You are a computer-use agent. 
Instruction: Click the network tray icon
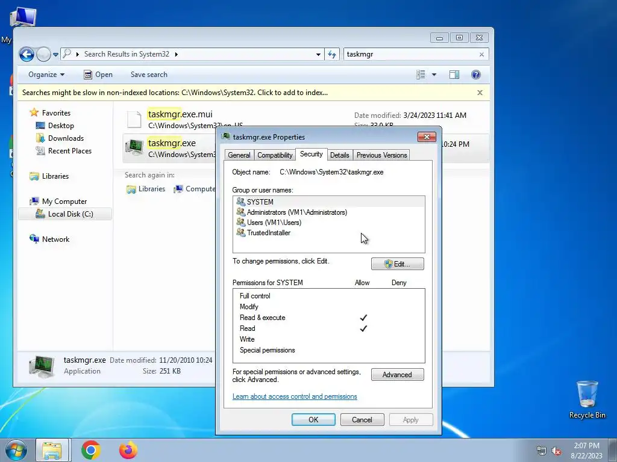[542, 451]
